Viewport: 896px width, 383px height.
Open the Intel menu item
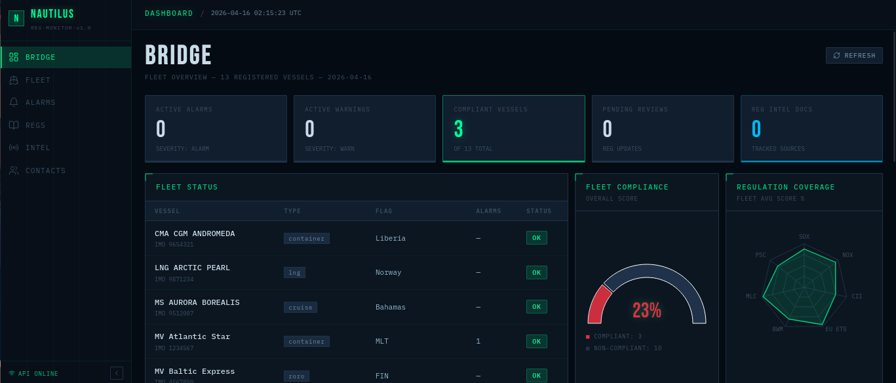(x=38, y=148)
